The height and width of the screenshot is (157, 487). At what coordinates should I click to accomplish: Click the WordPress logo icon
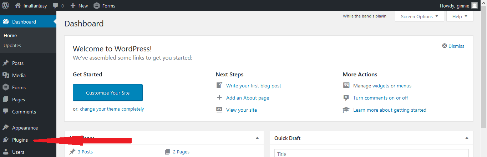point(5,5)
